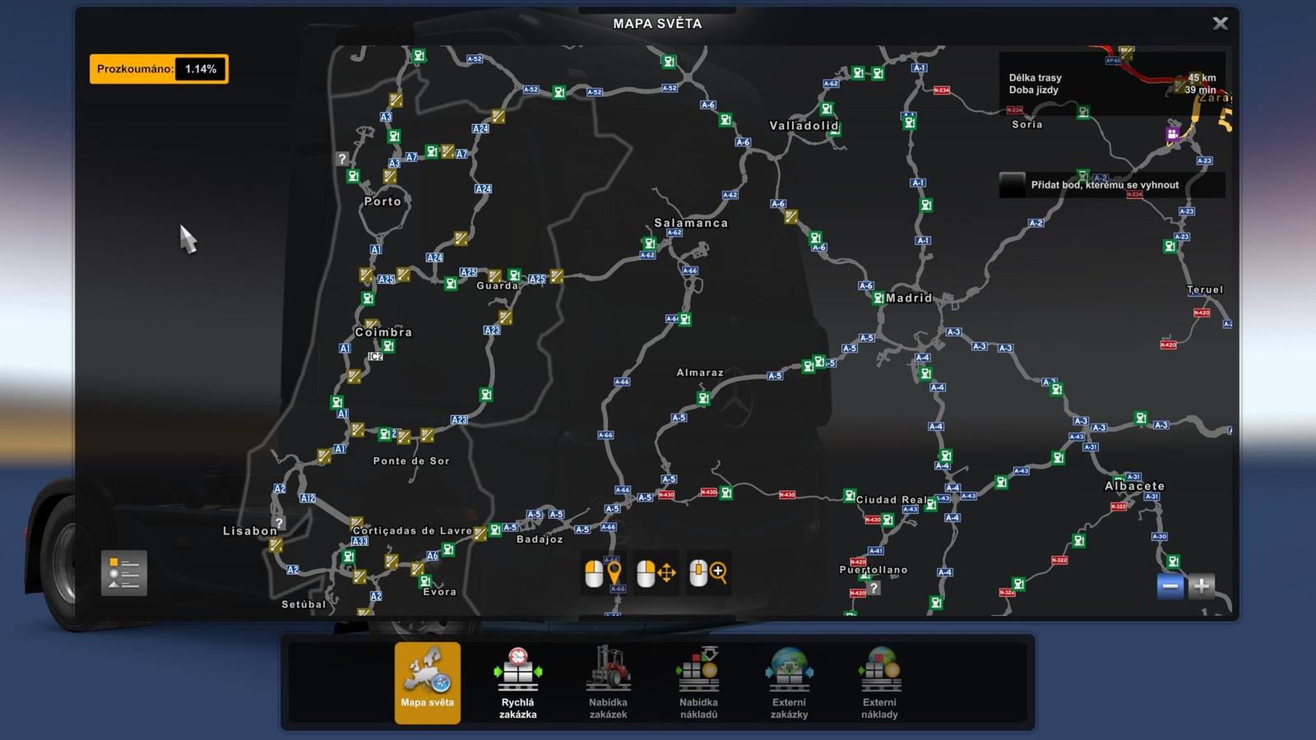The width and height of the screenshot is (1316, 740).
Task: Zoom out the map with minus button
Action: pos(1170,586)
